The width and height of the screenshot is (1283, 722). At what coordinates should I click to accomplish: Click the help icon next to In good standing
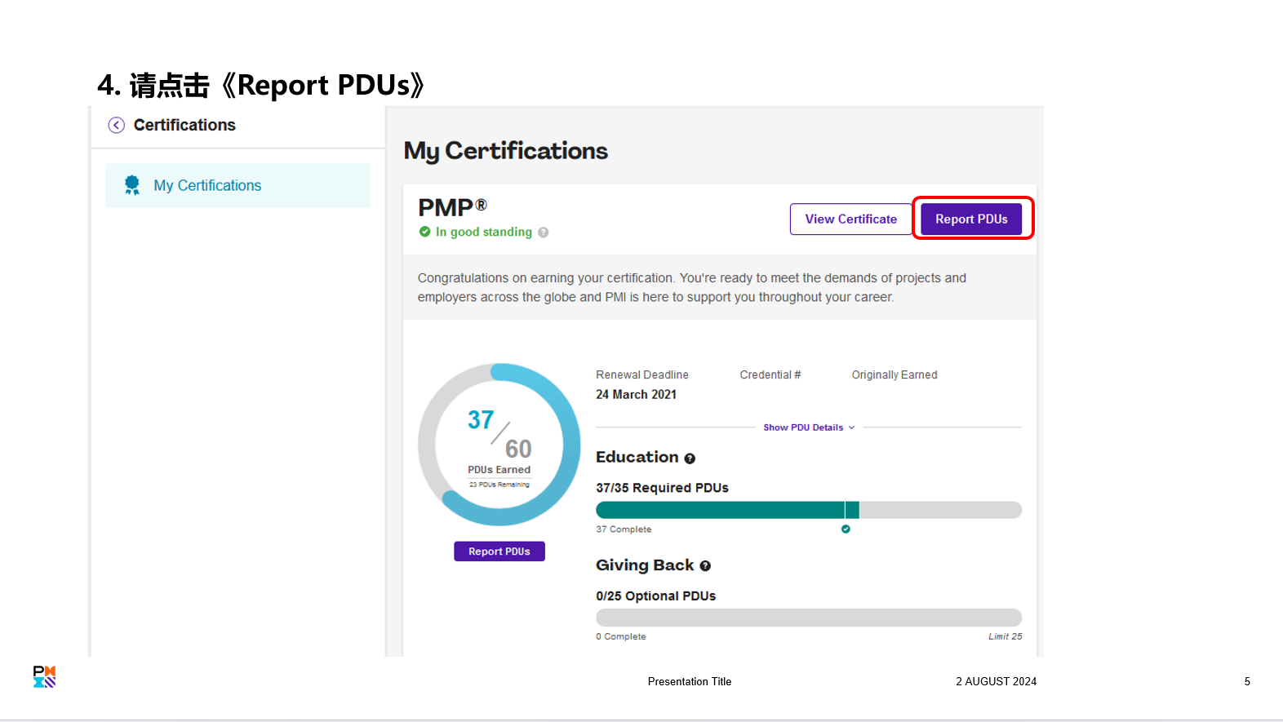click(544, 232)
